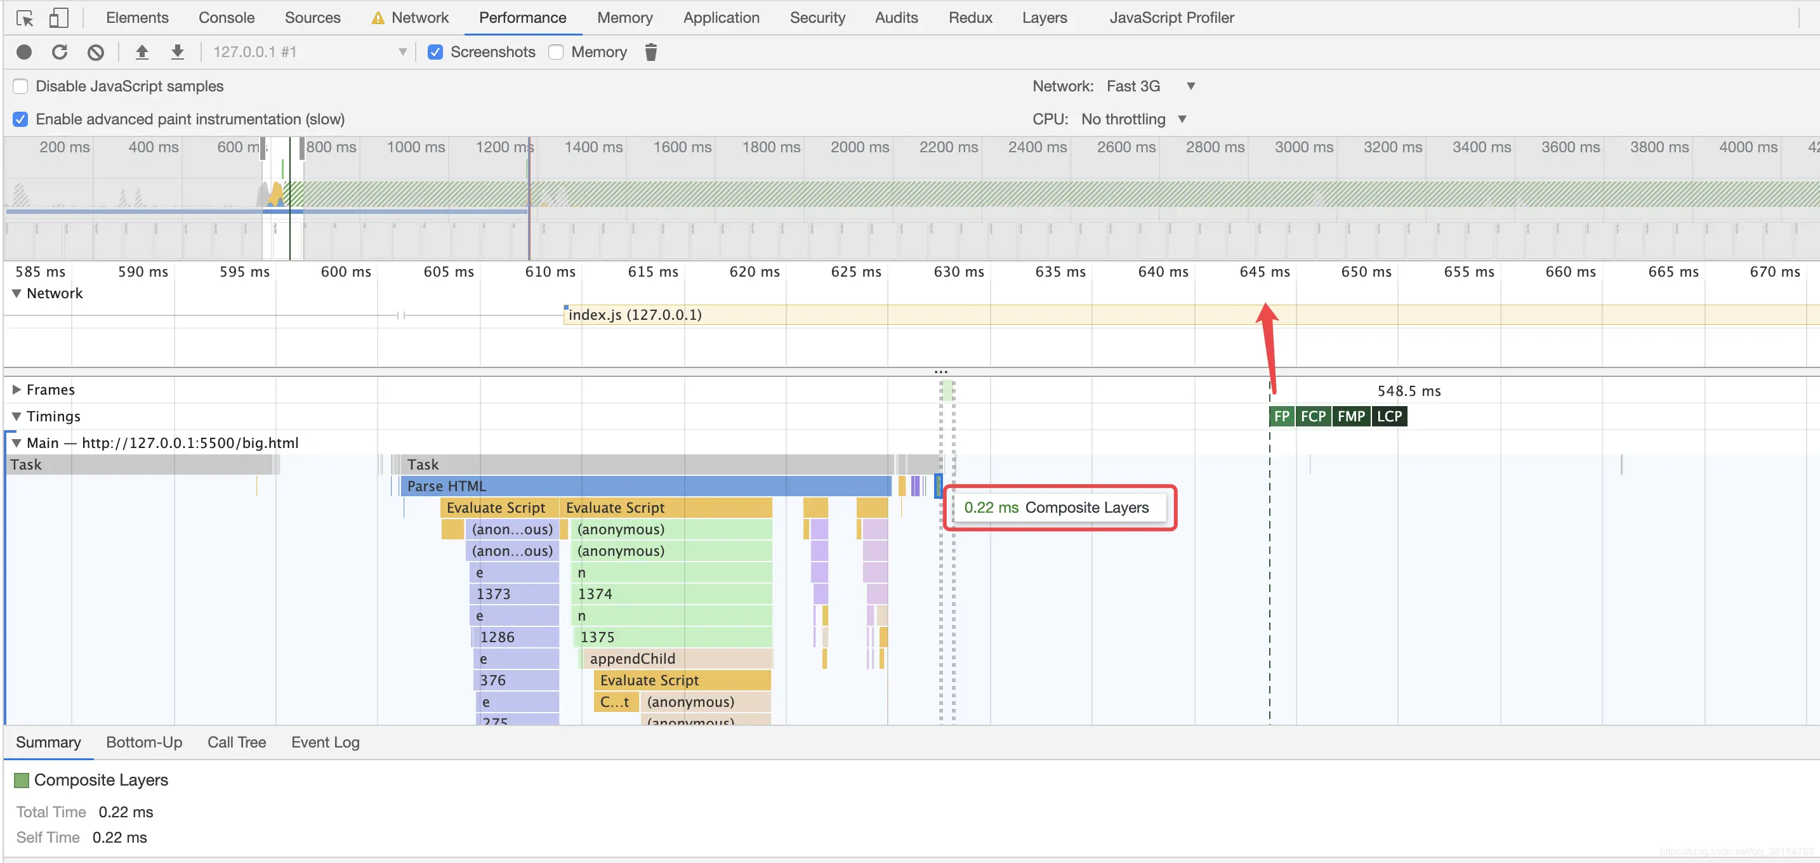The width and height of the screenshot is (1820, 863).
Task: Toggle the device toolbar icon
Action: [x=58, y=18]
